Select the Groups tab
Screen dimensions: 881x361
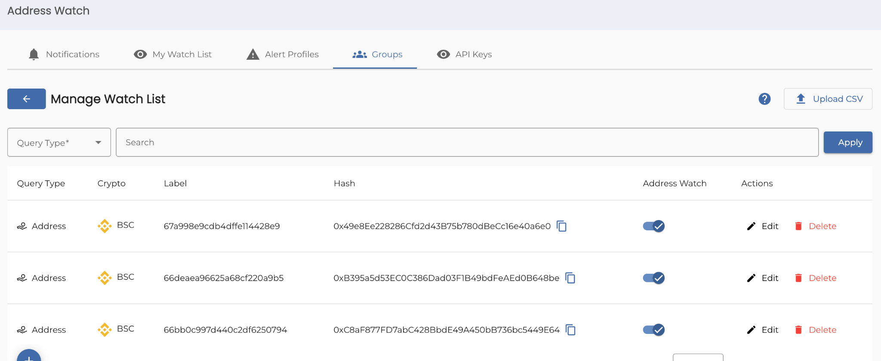click(x=375, y=55)
